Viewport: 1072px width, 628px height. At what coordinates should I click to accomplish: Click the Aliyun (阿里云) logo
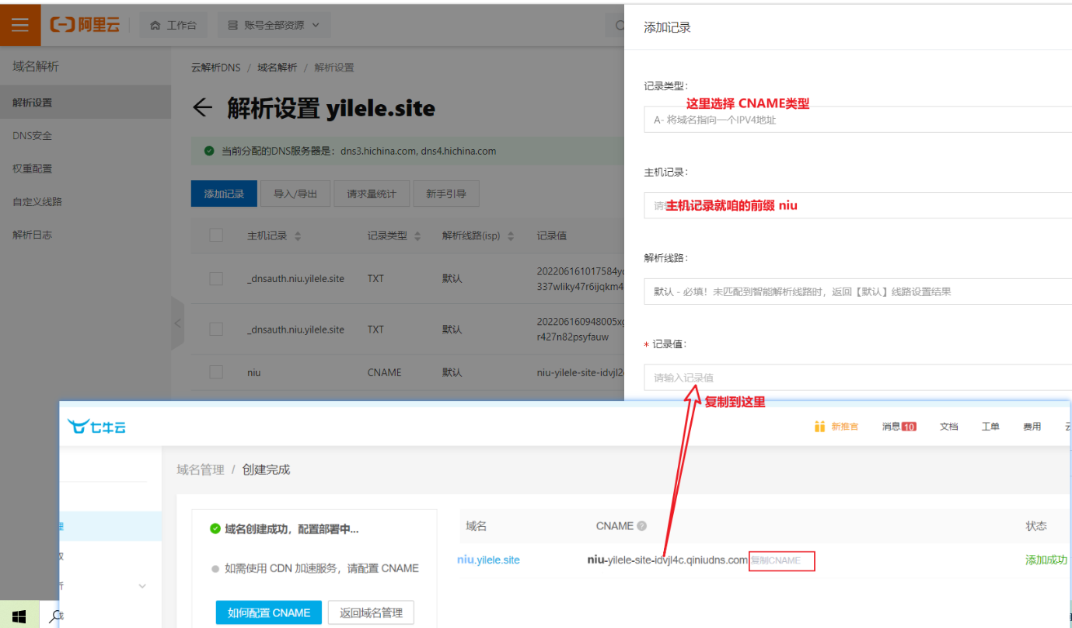point(85,25)
